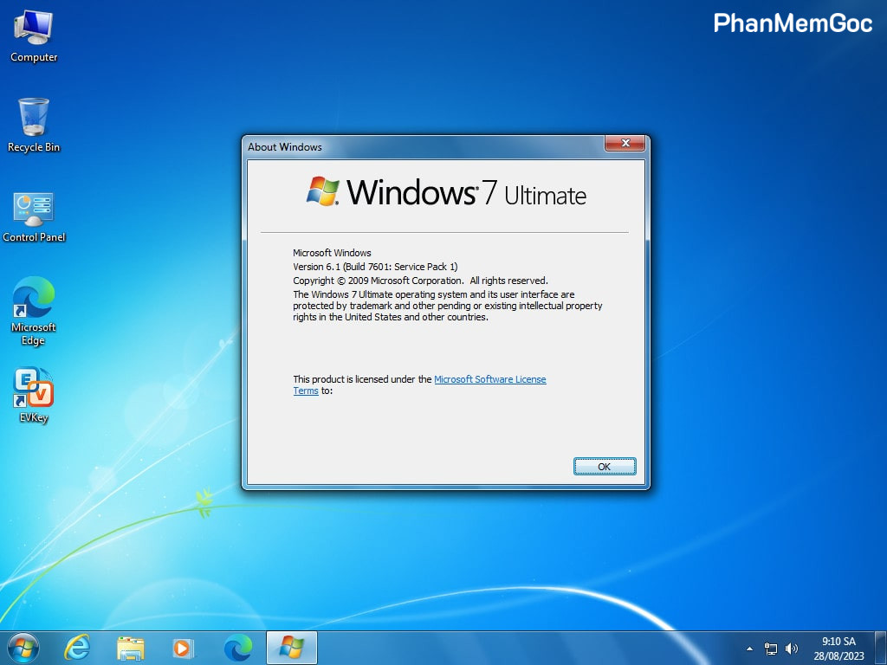Viewport: 887px width, 665px height.
Task: Open the Microsoft Software License Terms link
Action: click(489, 379)
